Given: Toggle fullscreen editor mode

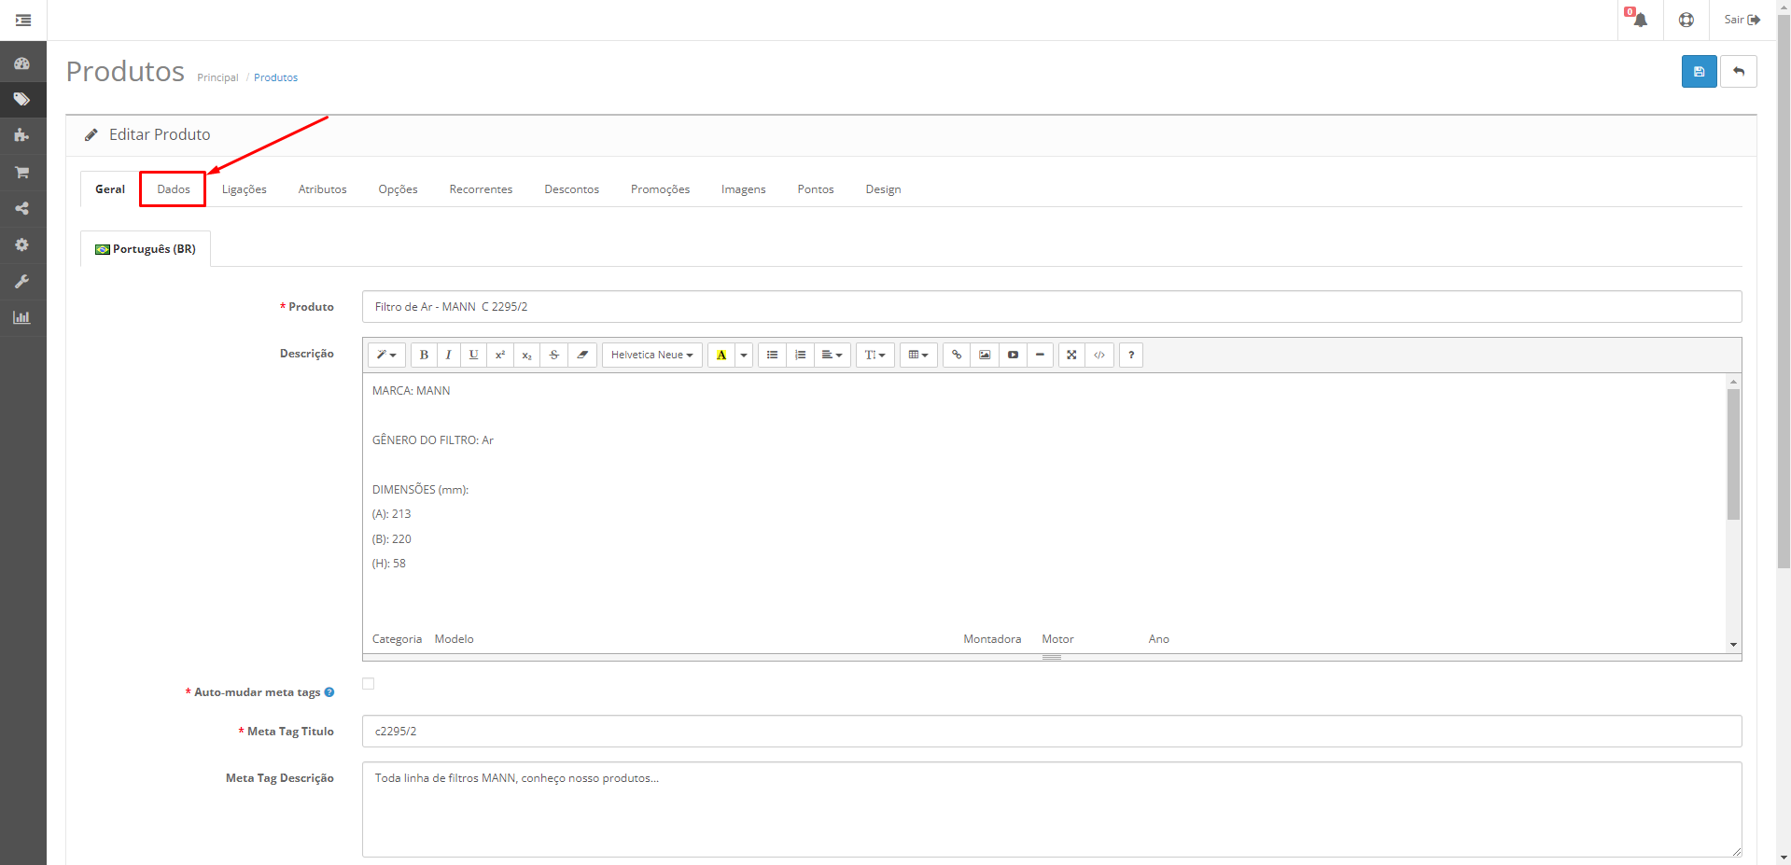Looking at the screenshot, I should [1071, 355].
